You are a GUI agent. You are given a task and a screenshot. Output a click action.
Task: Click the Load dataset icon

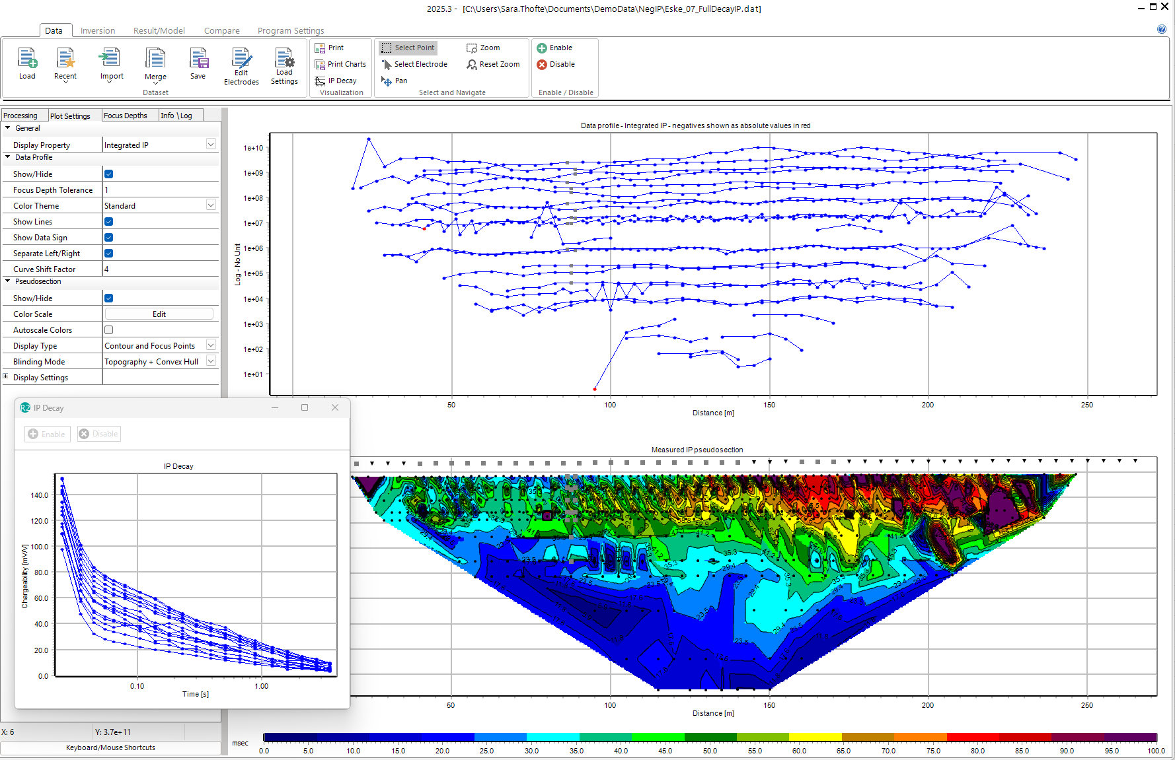tap(27, 59)
